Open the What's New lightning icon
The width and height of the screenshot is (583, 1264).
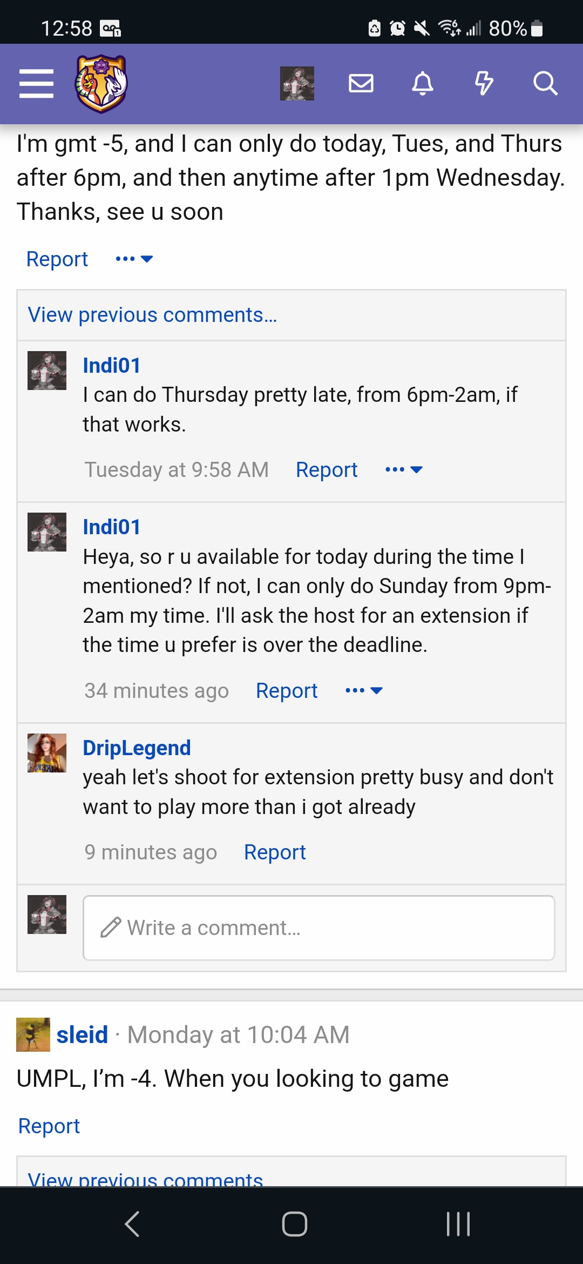tap(484, 84)
